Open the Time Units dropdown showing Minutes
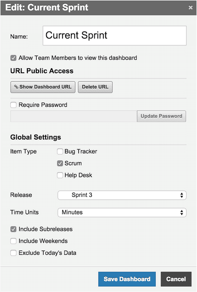This screenshot has width=197, height=292. pos(122,212)
